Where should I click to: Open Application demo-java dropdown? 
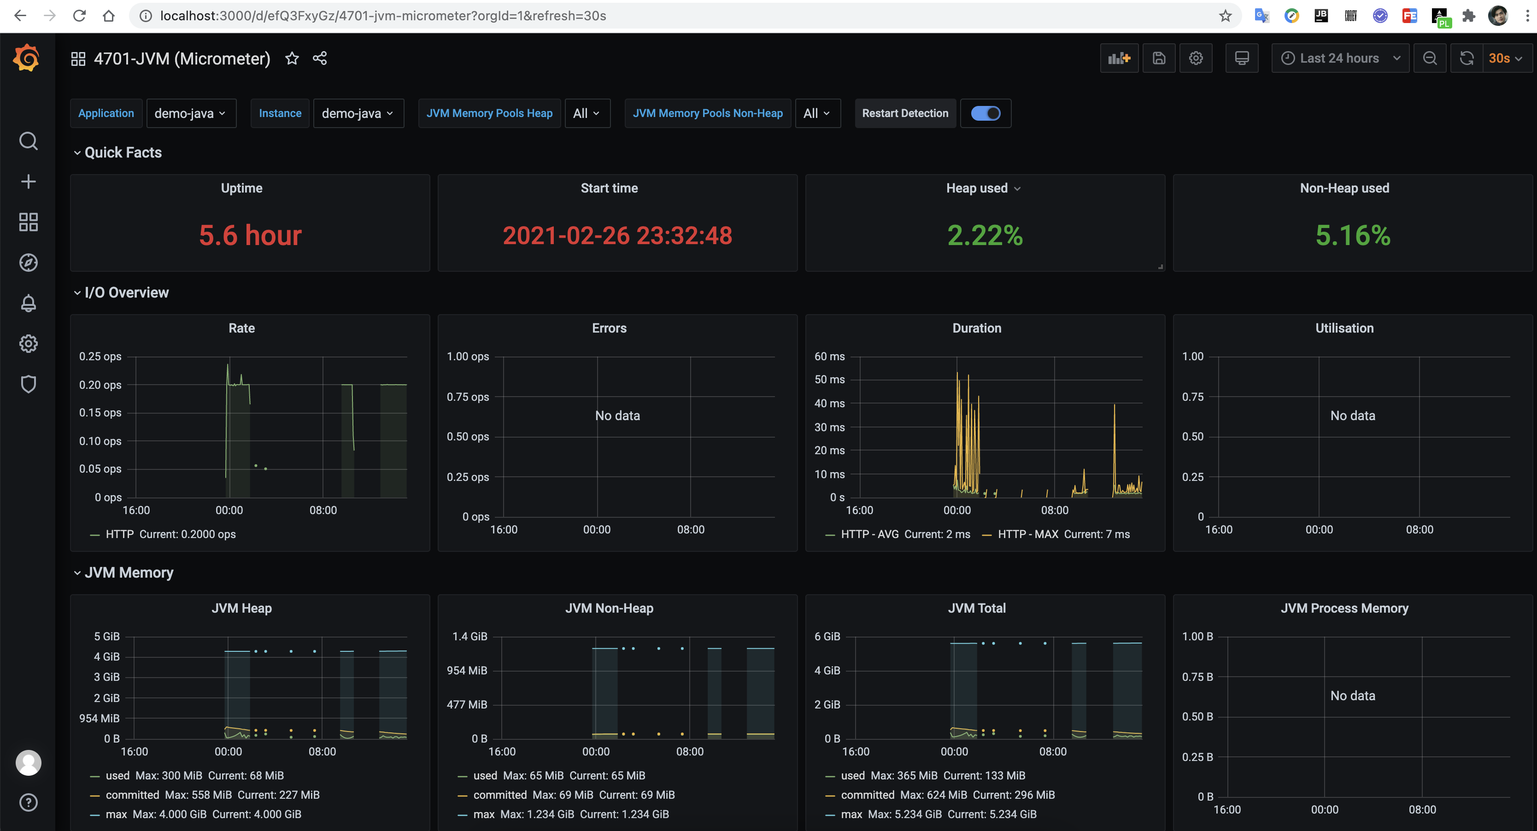click(190, 113)
